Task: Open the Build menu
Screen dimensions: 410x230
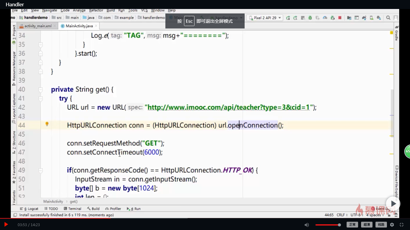Action: pyautogui.click(x=111, y=10)
